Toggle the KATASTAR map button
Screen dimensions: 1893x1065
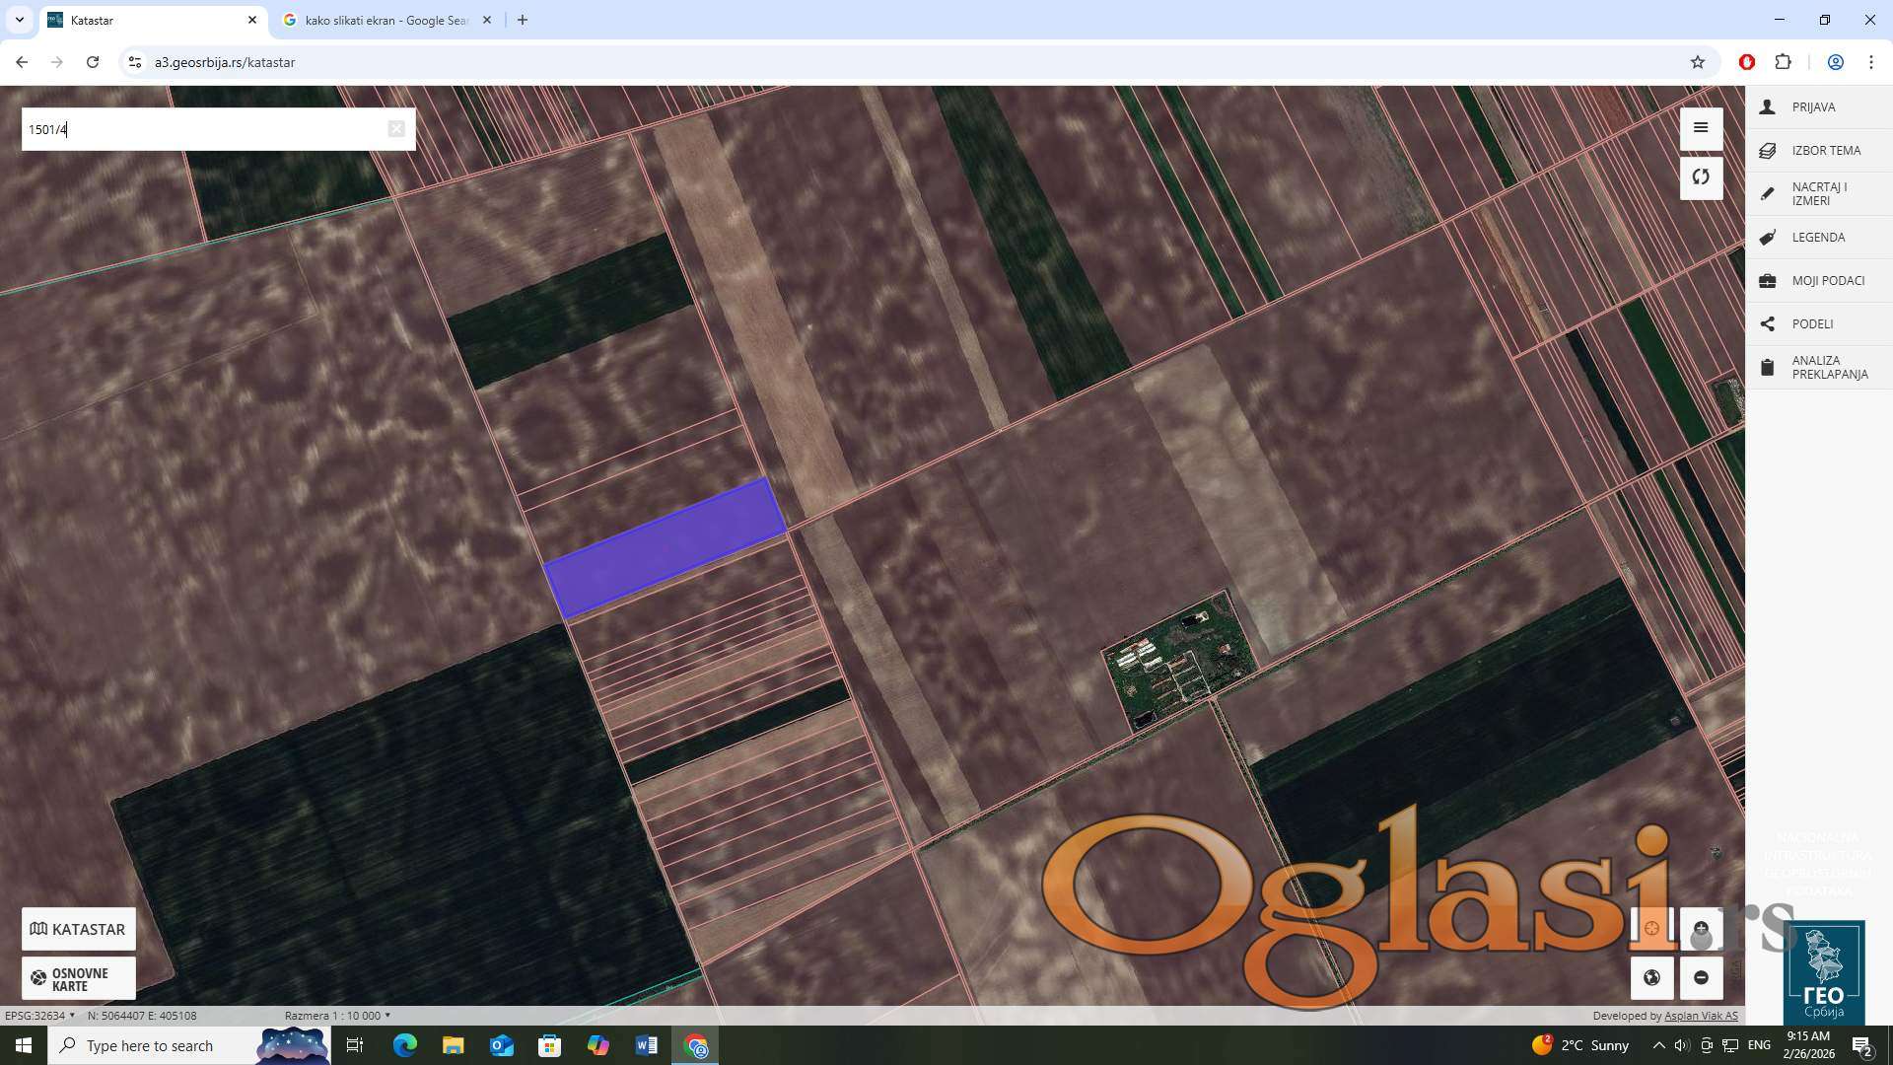pyautogui.click(x=79, y=929)
